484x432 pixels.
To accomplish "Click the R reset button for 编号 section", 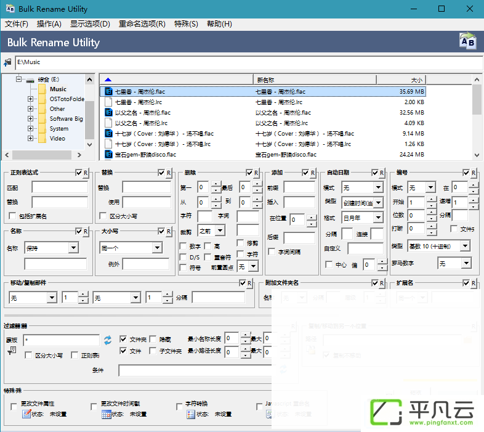I will click(x=473, y=173).
